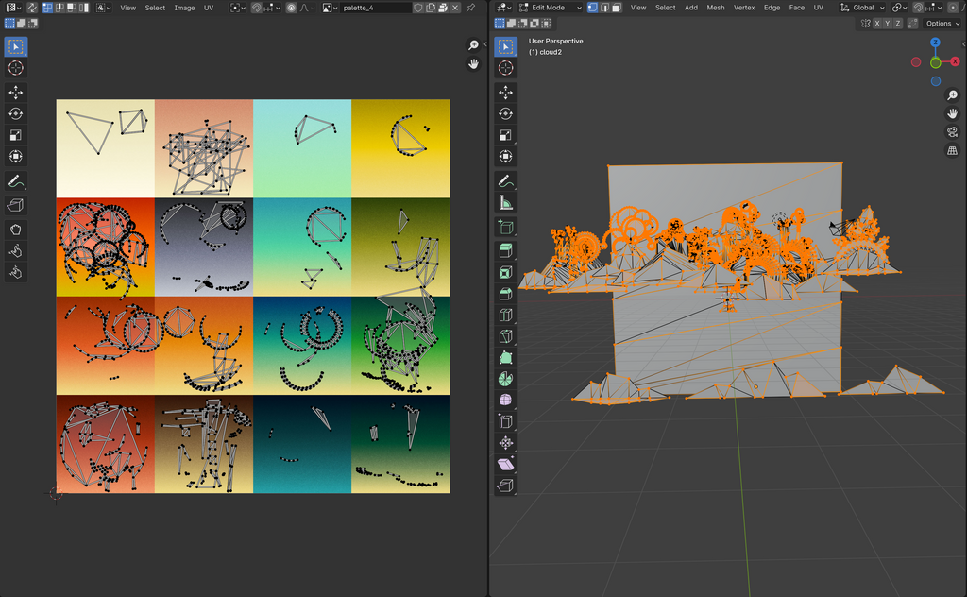Image resolution: width=967 pixels, height=597 pixels.
Task: Select the Bevel tool in viewport toolbar
Action: (506, 294)
